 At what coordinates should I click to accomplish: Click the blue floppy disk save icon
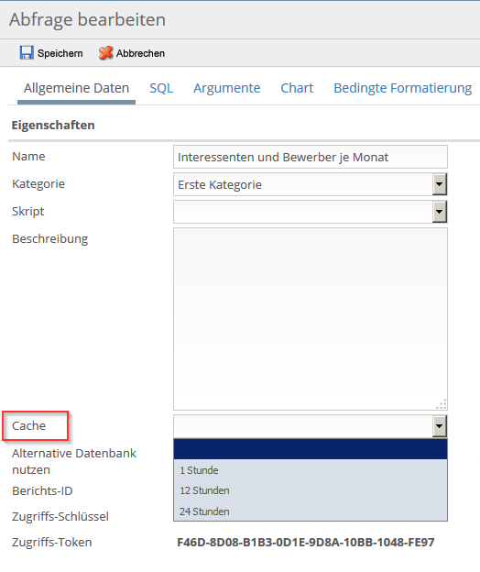click(x=27, y=53)
